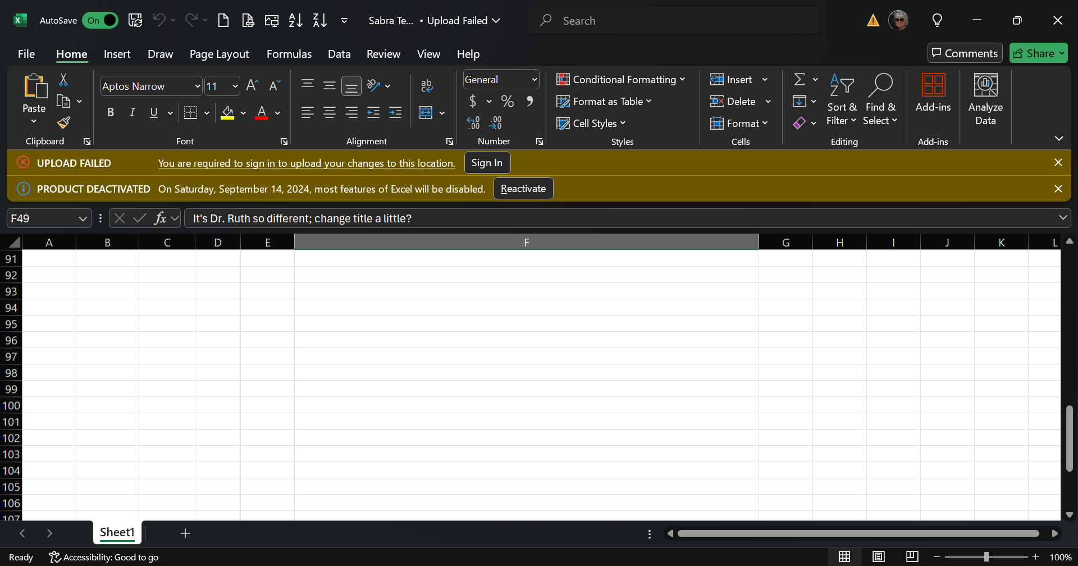Open the font size dropdown
The height and width of the screenshot is (566, 1078).
(x=235, y=86)
